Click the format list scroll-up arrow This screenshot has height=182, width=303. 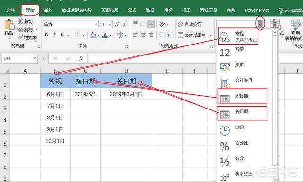275,33
